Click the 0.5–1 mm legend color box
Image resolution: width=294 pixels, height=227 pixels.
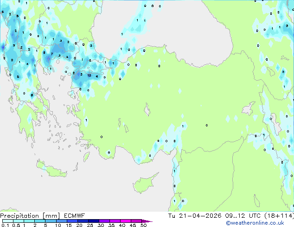(19, 221)
